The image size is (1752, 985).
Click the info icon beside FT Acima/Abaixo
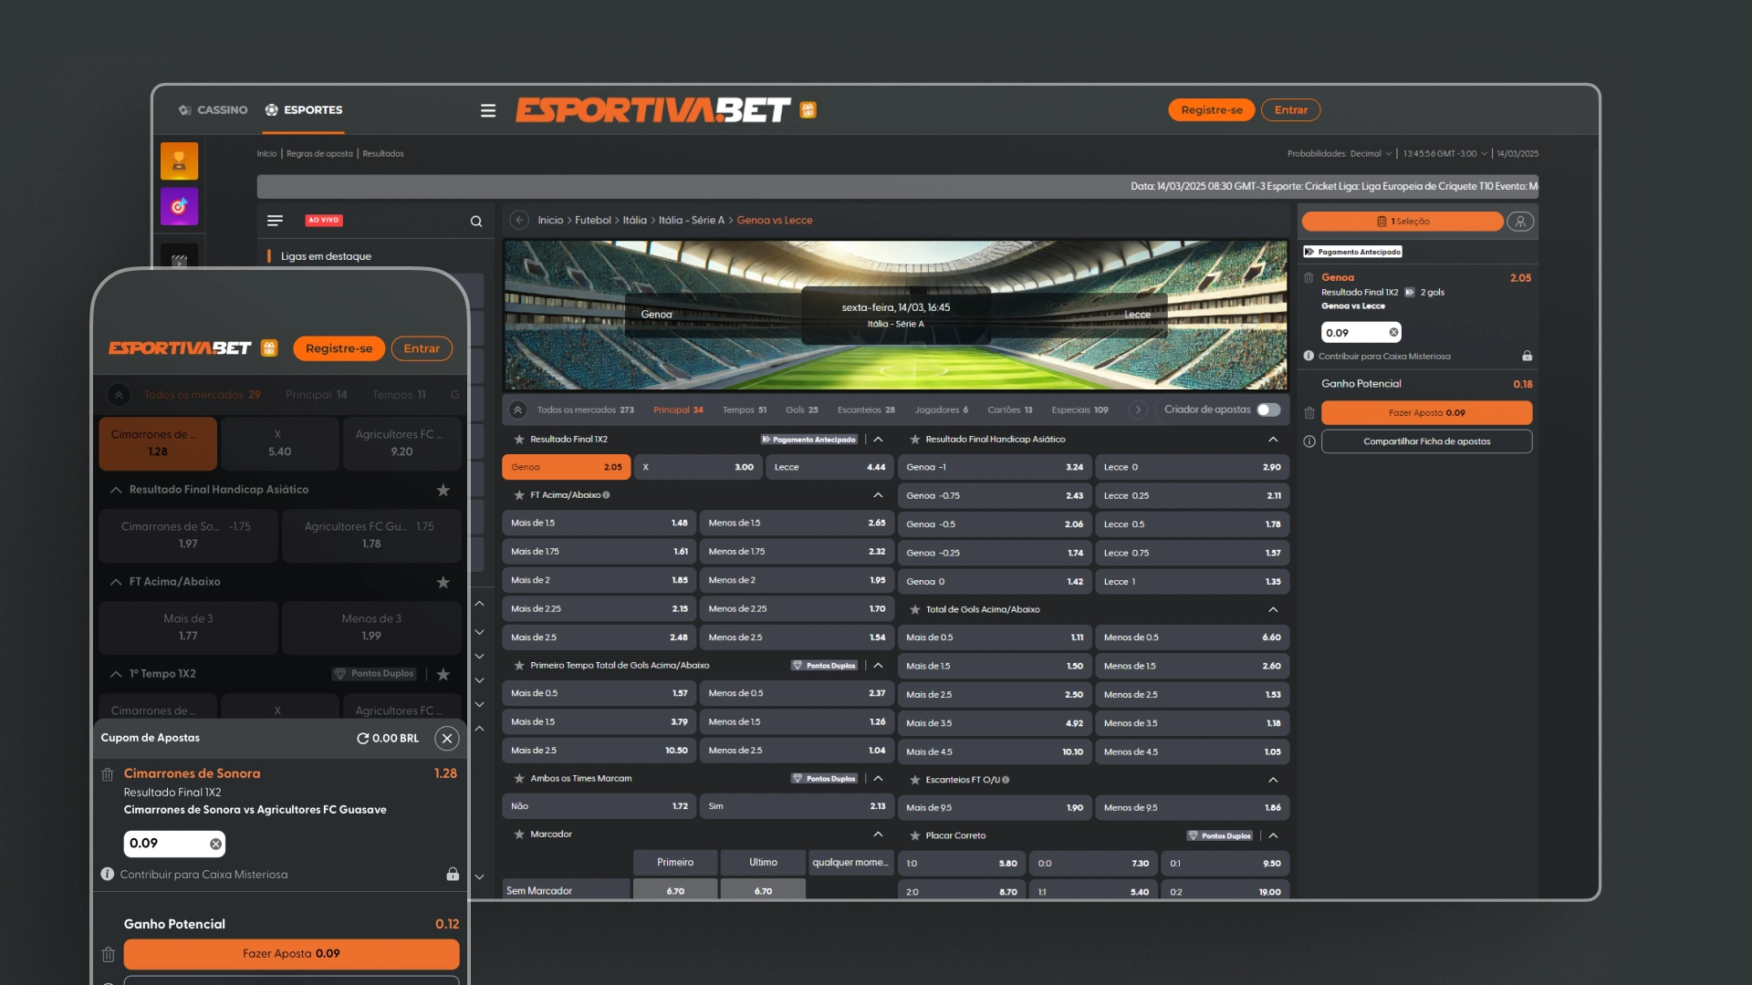click(606, 495)
